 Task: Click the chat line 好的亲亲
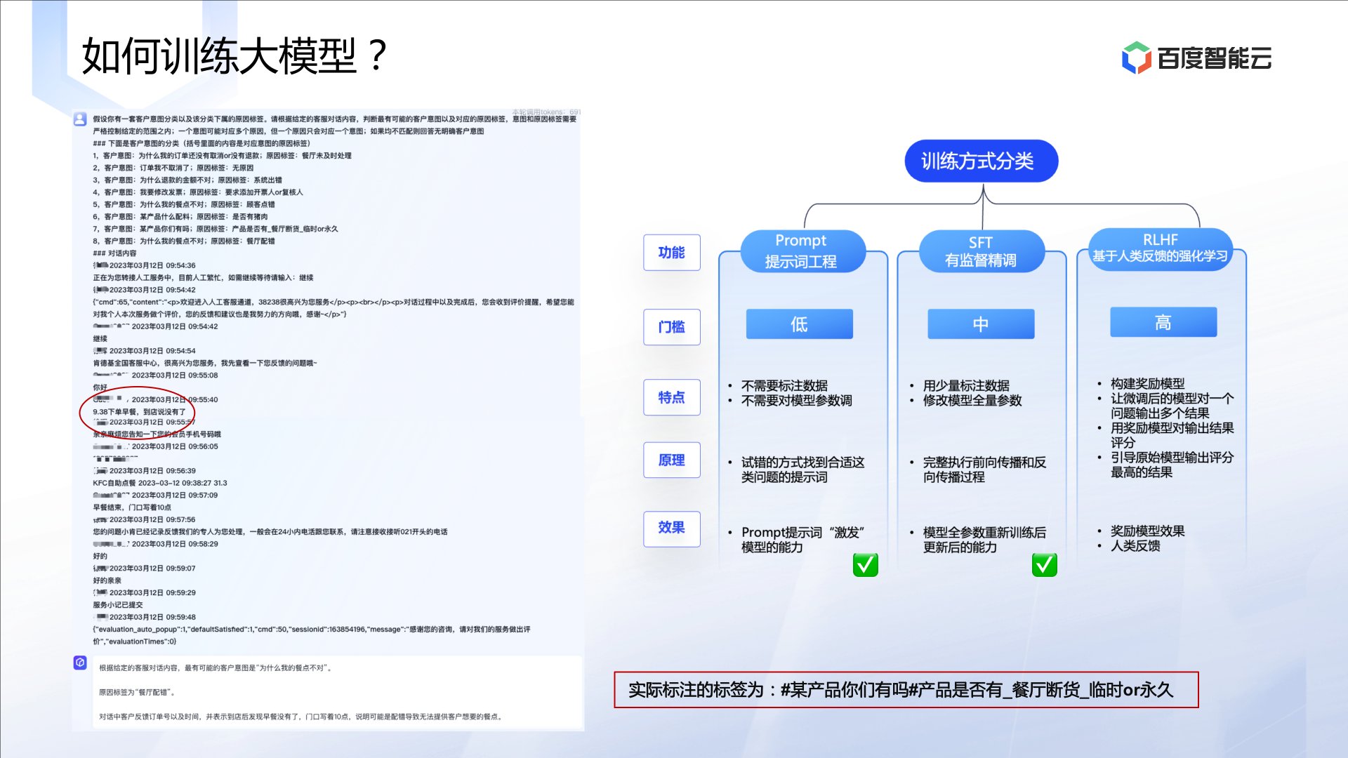pos(107,580)
